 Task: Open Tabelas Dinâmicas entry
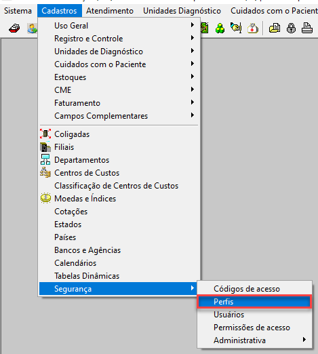click(119, 276)
